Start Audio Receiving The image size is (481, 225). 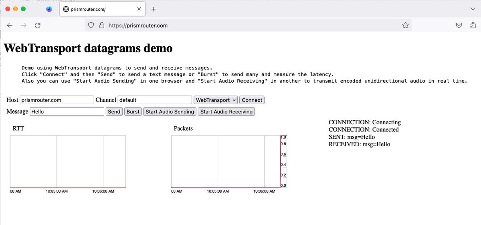(226, 112)
